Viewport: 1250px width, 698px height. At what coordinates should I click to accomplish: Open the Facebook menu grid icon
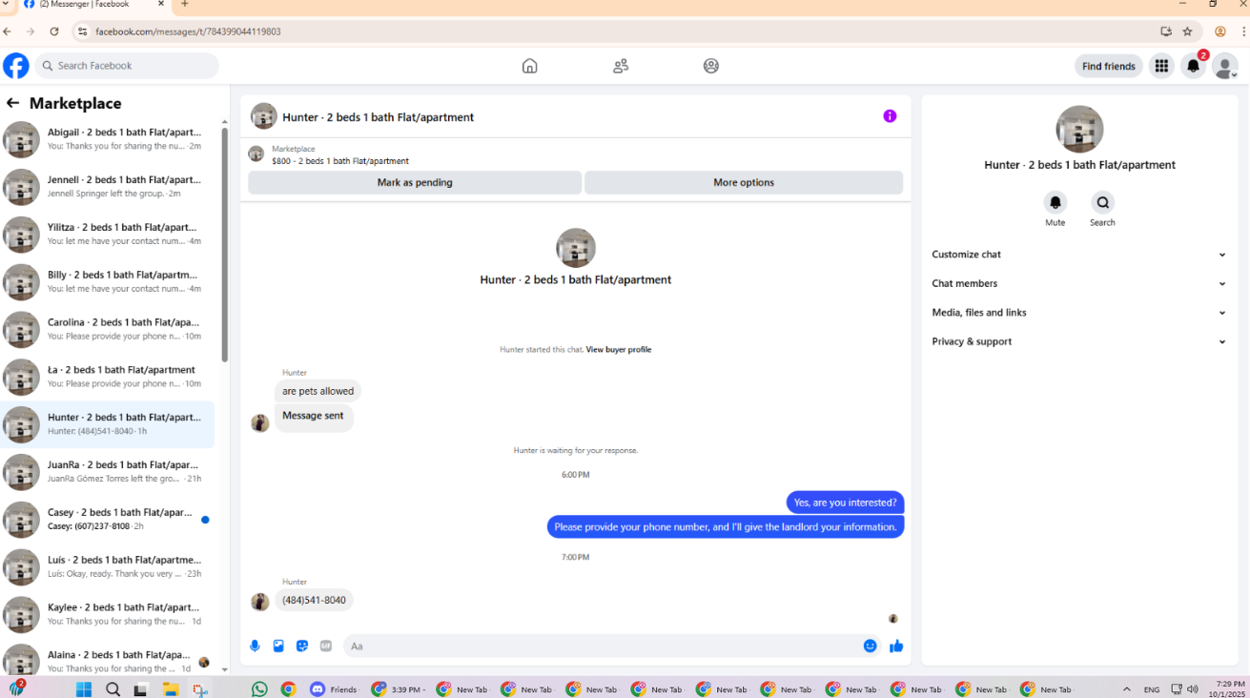(x=1161, y=66)
